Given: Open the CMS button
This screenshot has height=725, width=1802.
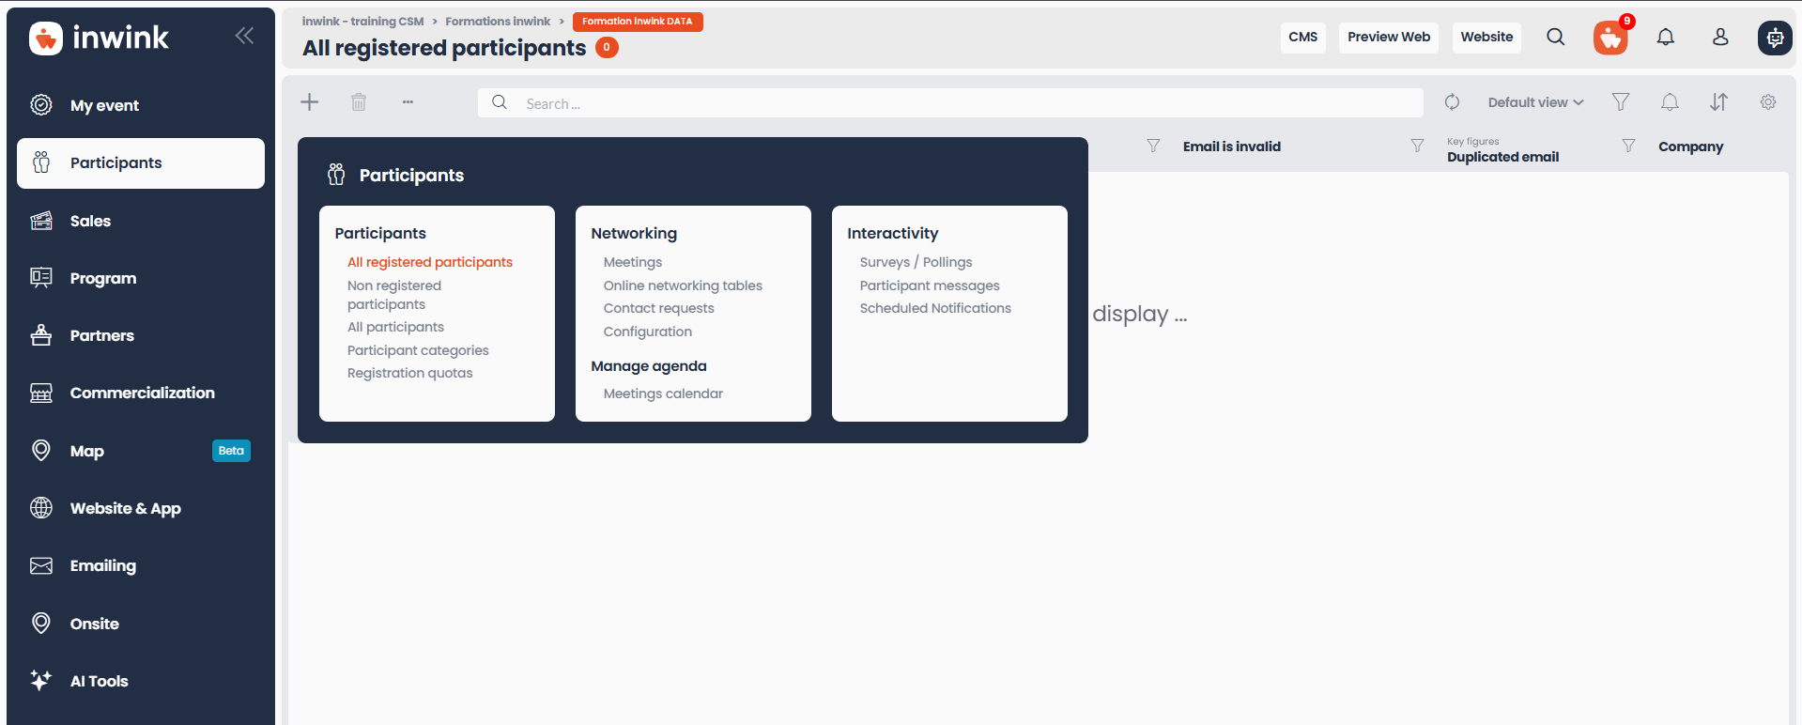Looking at the screenshot, I should coord(1303,38).
